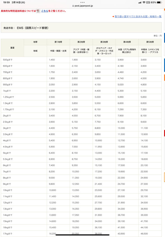Screen dimensions: 165x237
Task: Select the 第4地帯 column header
Action: 127,42
